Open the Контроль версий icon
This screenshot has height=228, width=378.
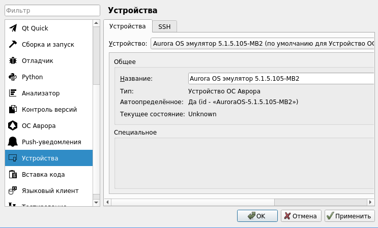point(13,109)
